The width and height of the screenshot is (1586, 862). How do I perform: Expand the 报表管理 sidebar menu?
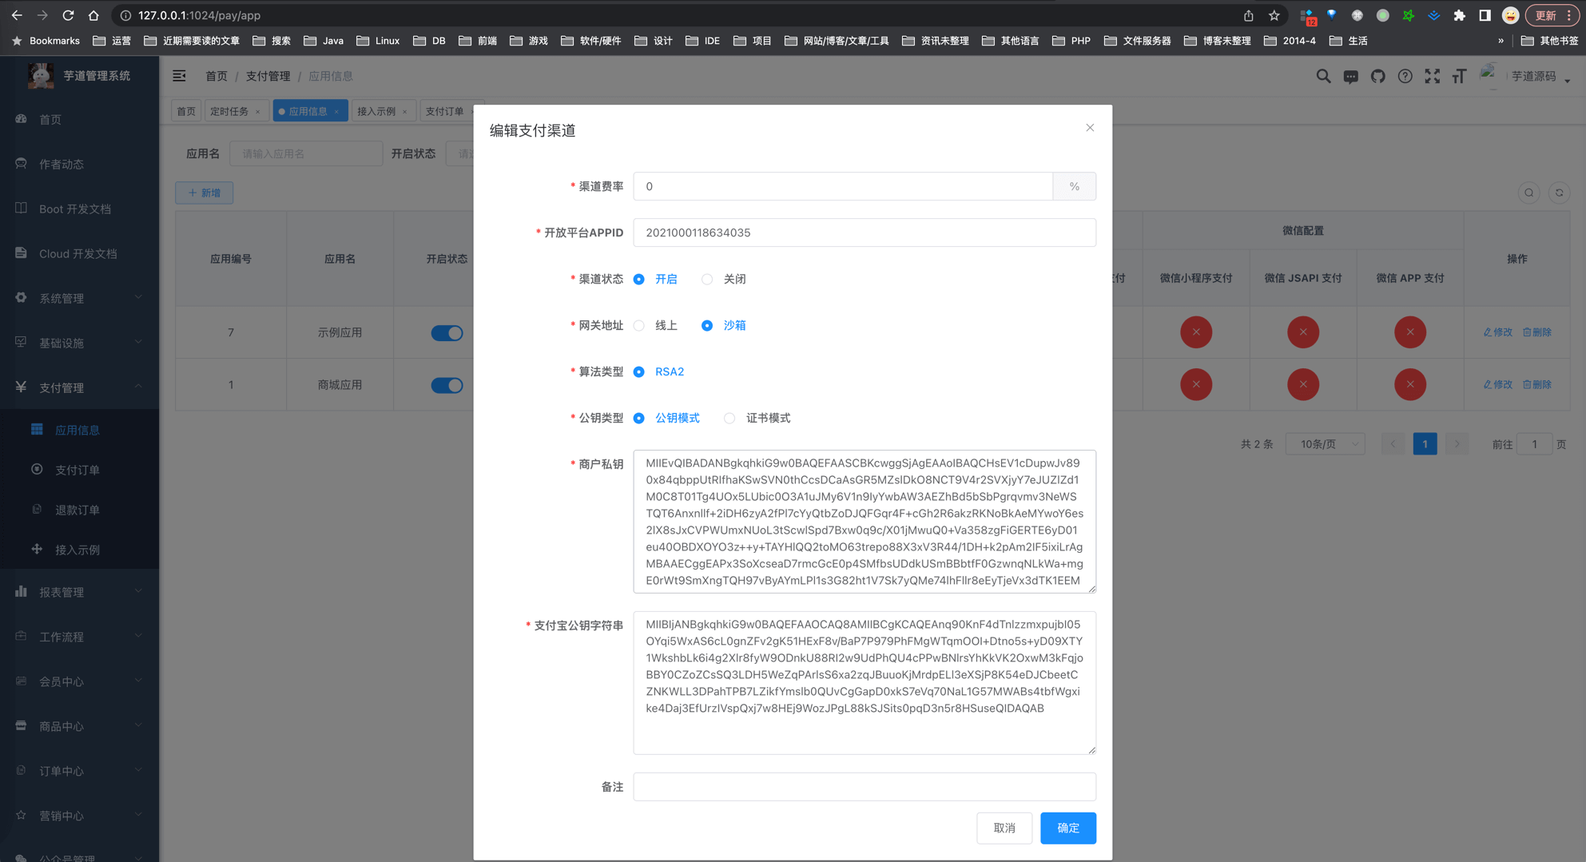(x=78, y=592)
